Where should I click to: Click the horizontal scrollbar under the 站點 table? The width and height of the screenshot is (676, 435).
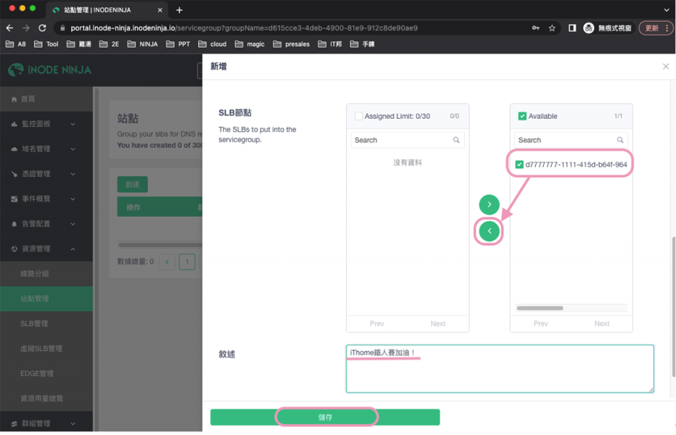(x=160, y=245)
